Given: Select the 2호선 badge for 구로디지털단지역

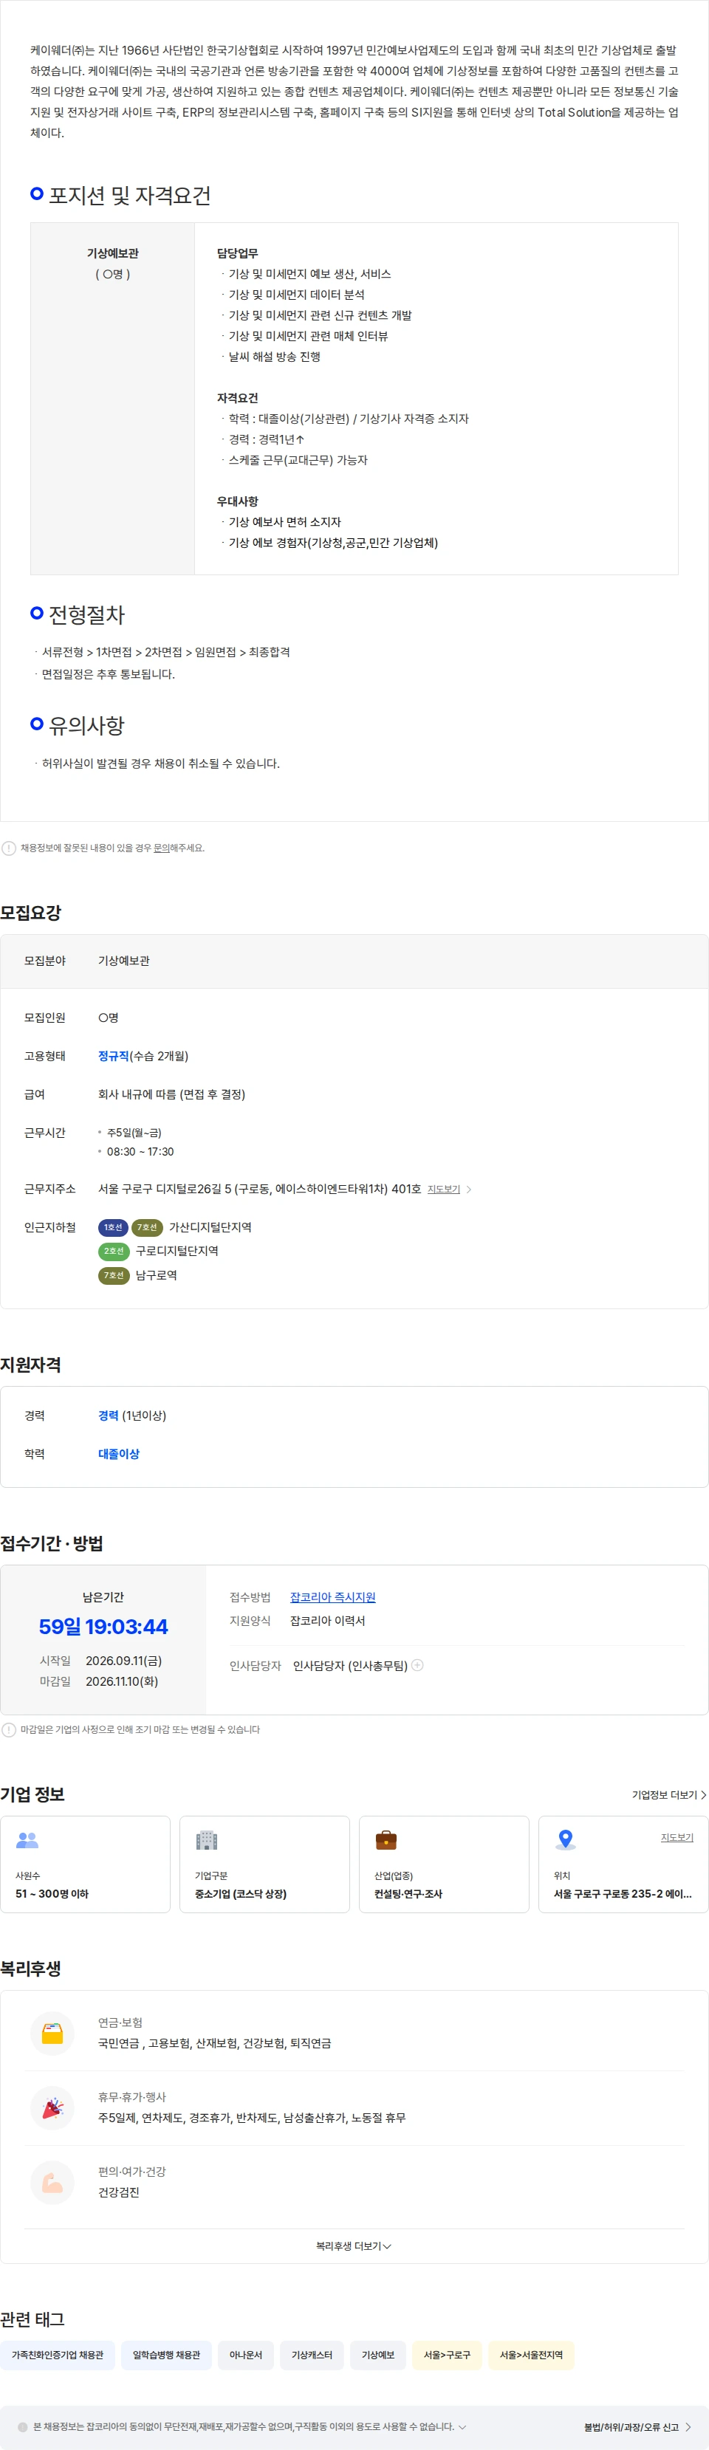Looking at the screenshot, I should (x=113, y=1251).
